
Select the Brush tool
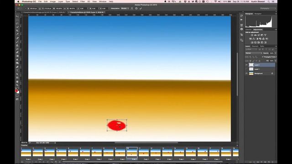tap(17, 41)
